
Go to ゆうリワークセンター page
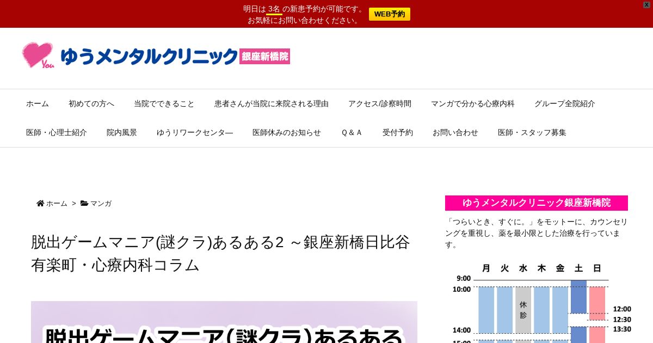(x=195, y=132)
